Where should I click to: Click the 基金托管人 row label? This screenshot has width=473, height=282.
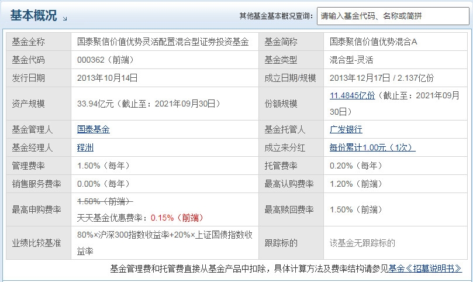point(285,129)
